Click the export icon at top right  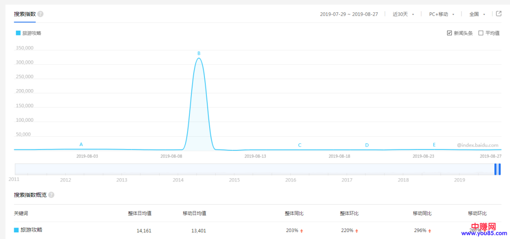pyautogui.click(x=499, y=14)
